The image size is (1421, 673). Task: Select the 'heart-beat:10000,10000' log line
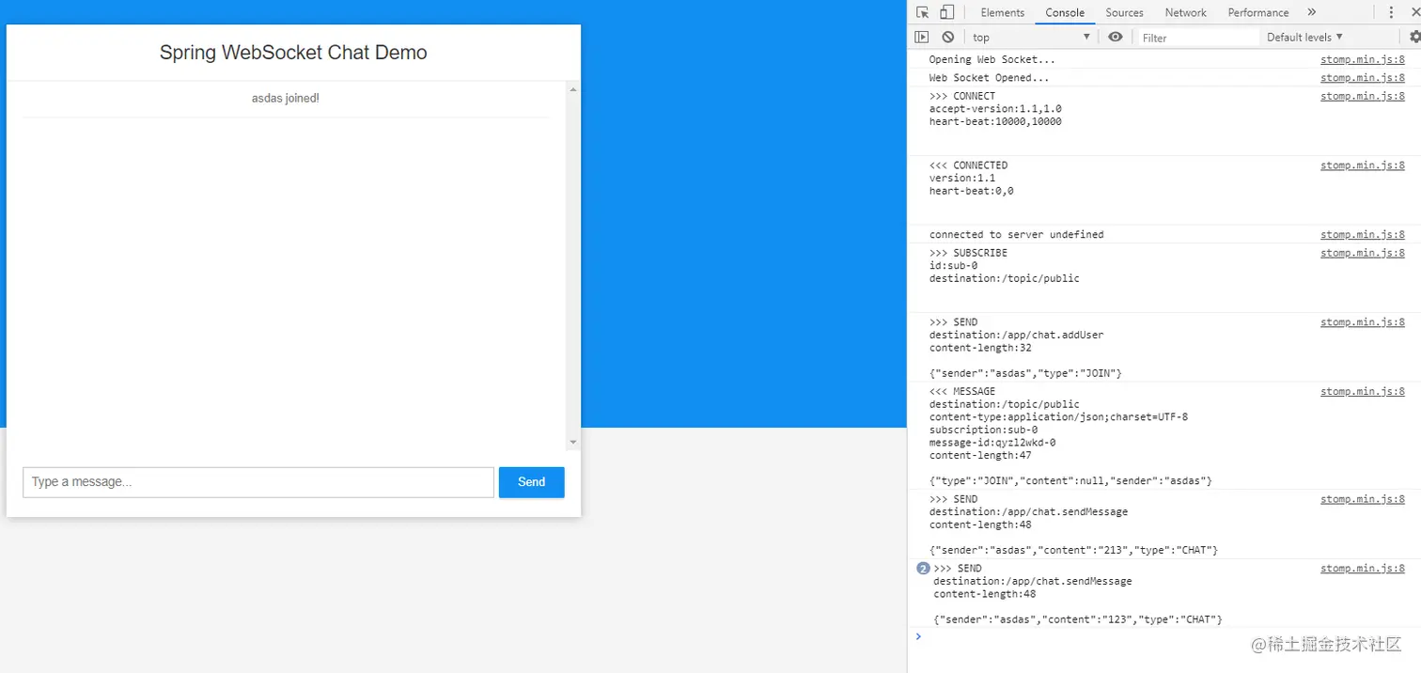pos(996,121)
